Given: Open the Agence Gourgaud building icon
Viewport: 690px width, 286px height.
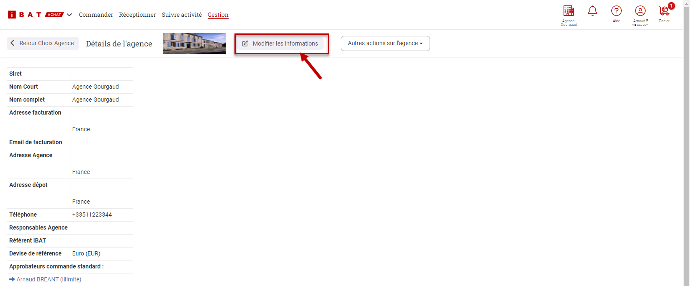Looking at the screenshot, I should pyautogui.click(x=569, y=11).
